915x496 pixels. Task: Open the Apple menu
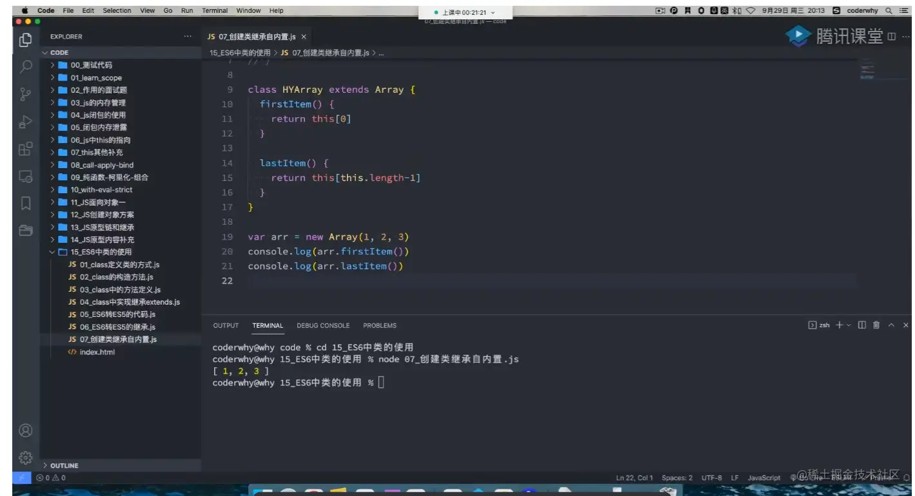(25, 10)
